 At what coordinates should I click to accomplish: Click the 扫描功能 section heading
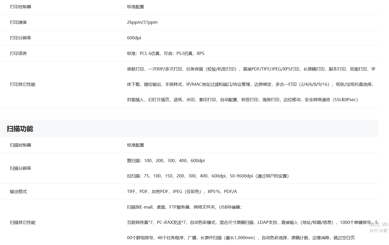click(20, 129)
